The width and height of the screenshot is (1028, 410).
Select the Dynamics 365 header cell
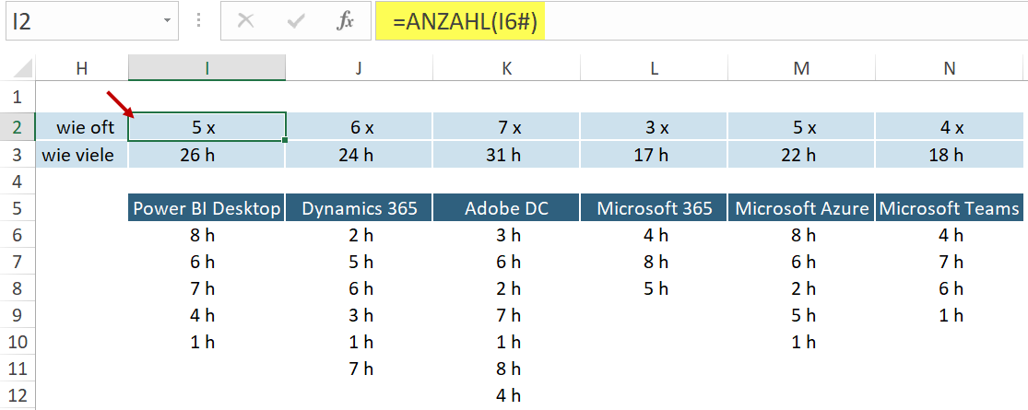[x=359, y=208]
